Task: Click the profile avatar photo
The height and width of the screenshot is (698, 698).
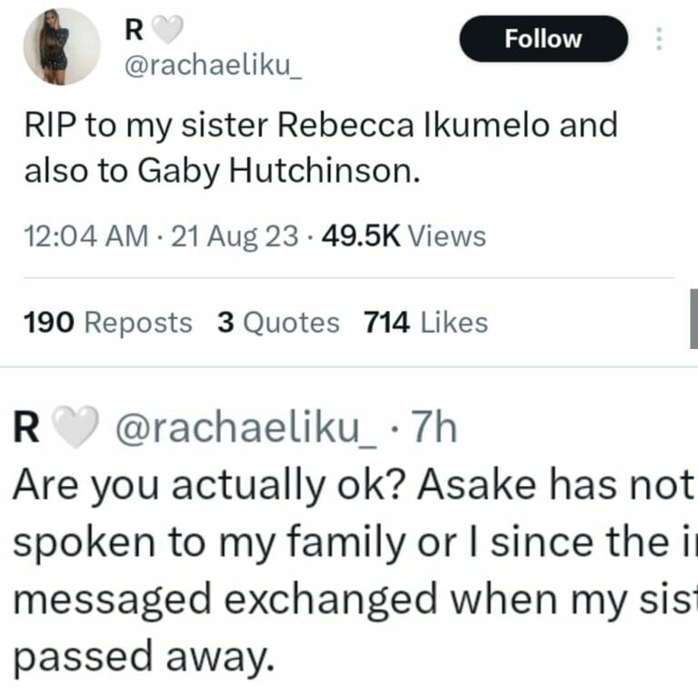Action: pos(61,46)
